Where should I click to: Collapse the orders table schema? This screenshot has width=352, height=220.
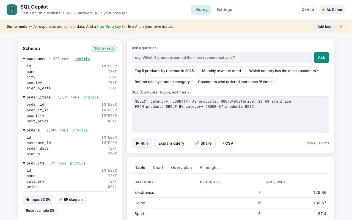[x=24, y=130]
